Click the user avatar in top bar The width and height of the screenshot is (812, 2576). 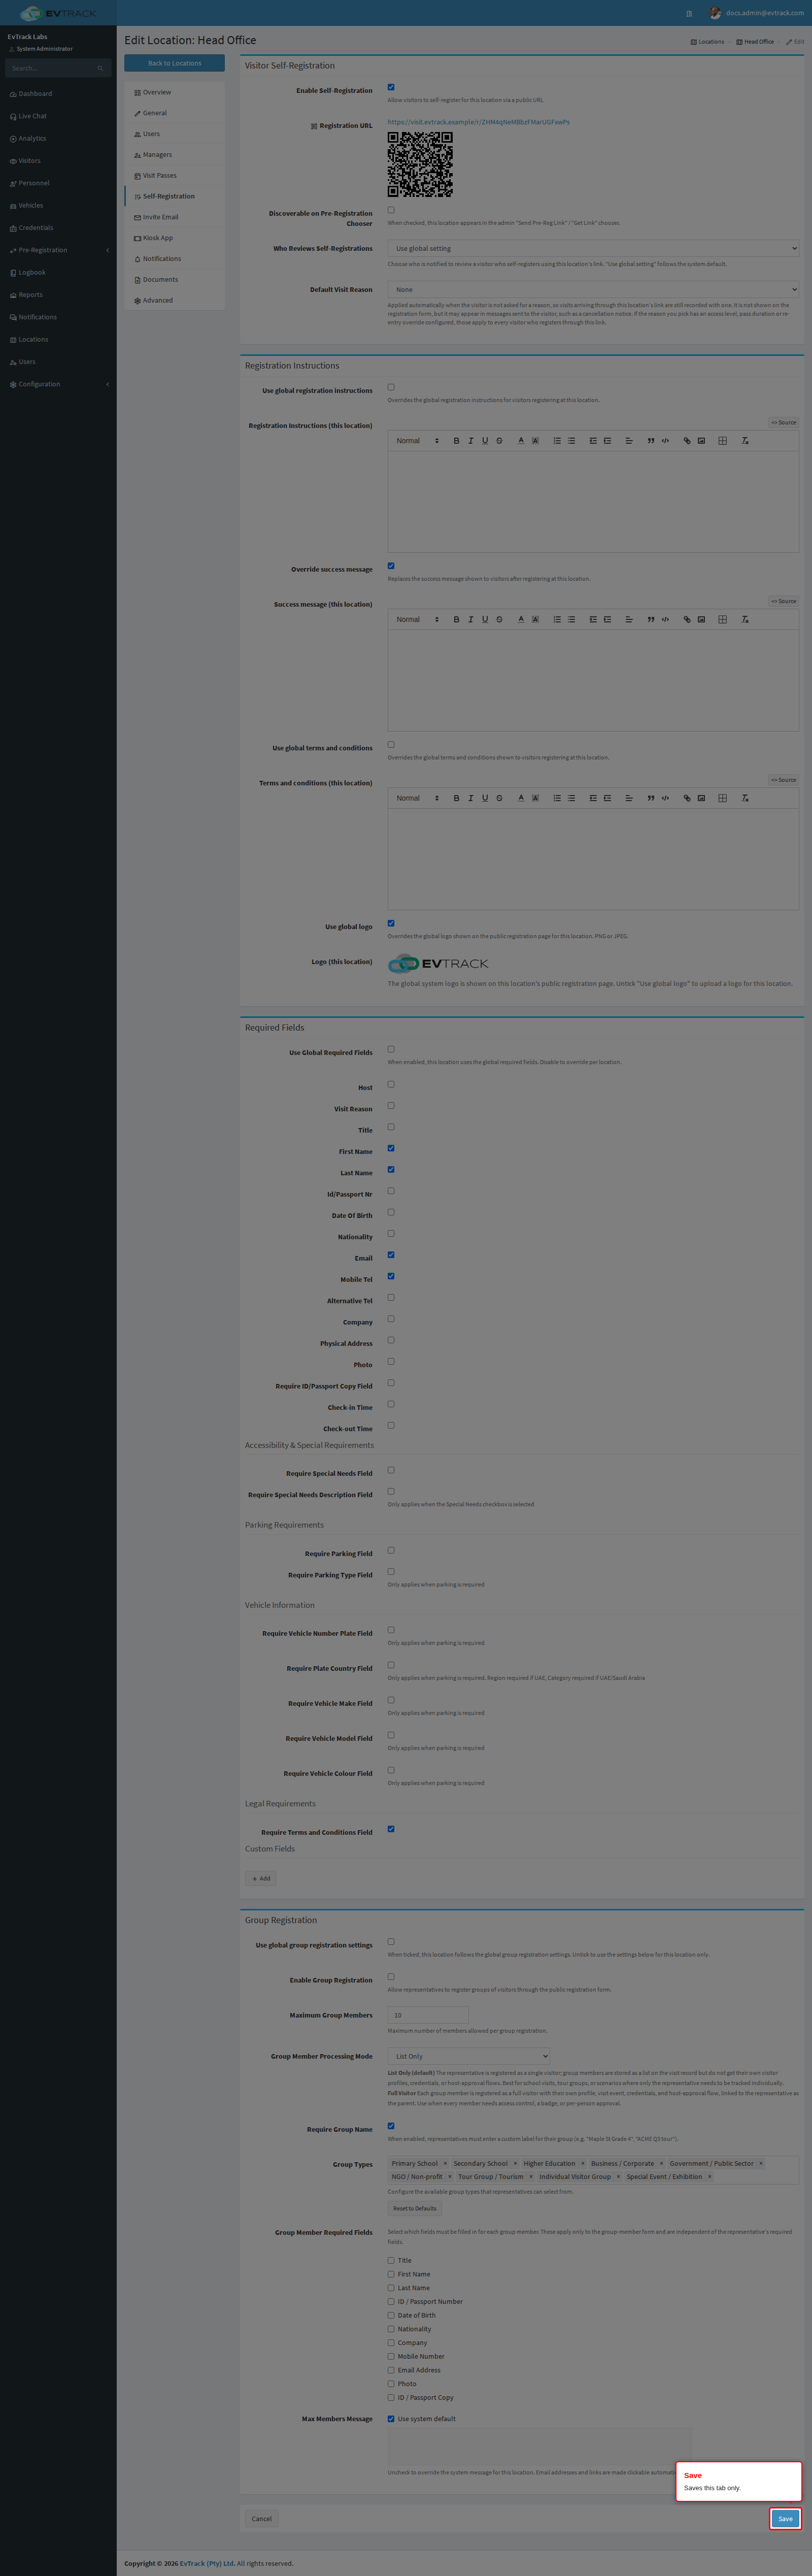715,13
